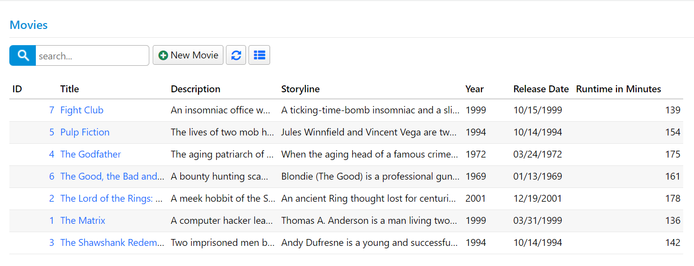694x266 pixels.
Task: Click ID link 4
Action: [52, 154]
